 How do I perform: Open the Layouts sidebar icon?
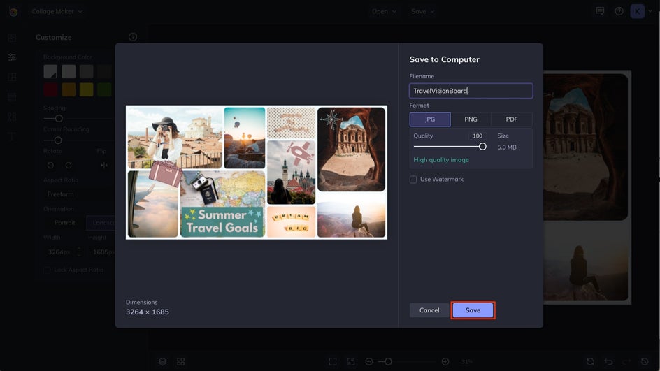click(x=12, y=77)
